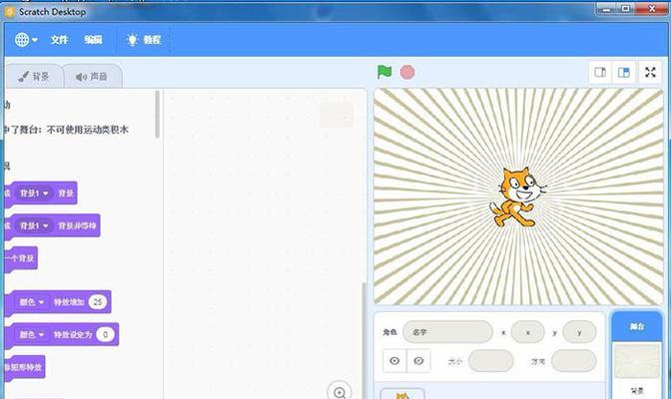
Task: Click the script workspace vertical scrollbar
Action: (x=364, y=340)
